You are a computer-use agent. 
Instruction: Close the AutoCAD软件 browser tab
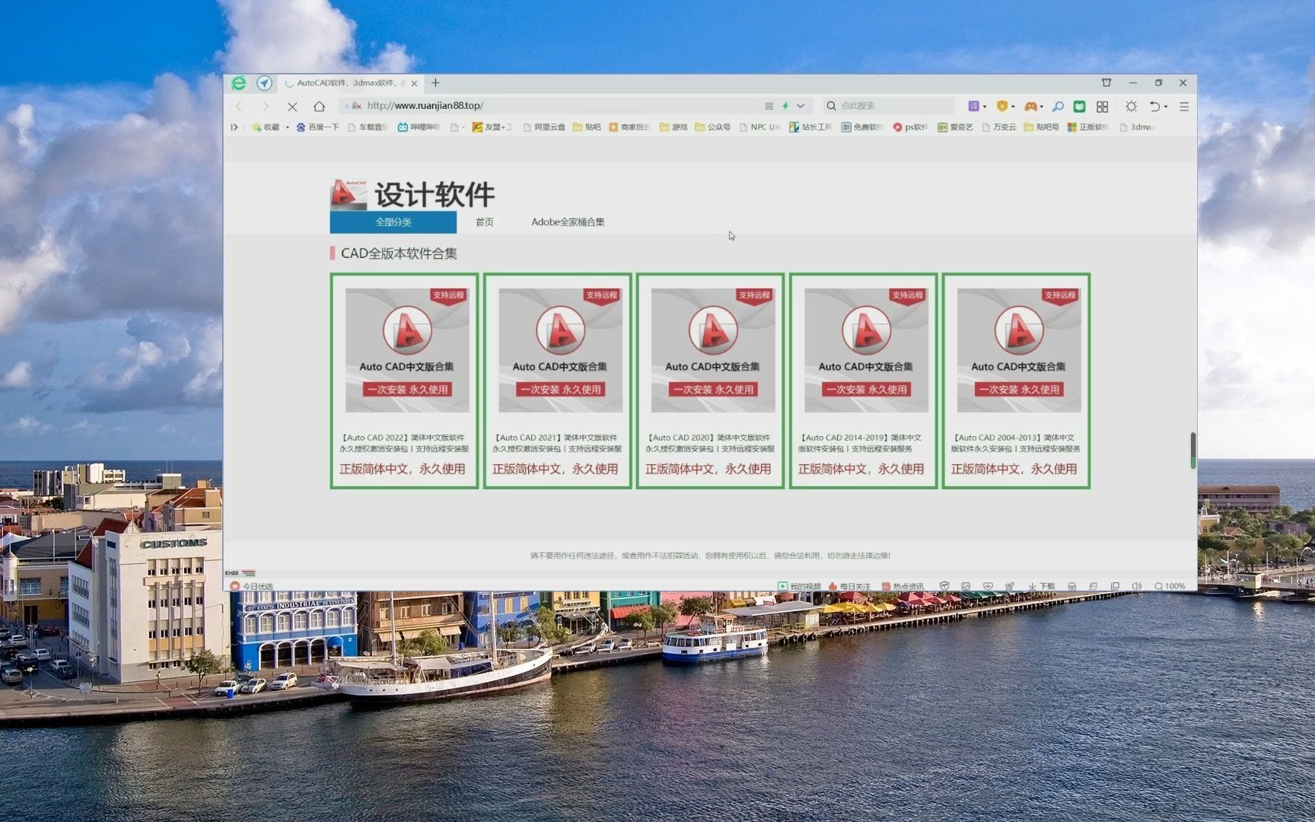[414, 83]
